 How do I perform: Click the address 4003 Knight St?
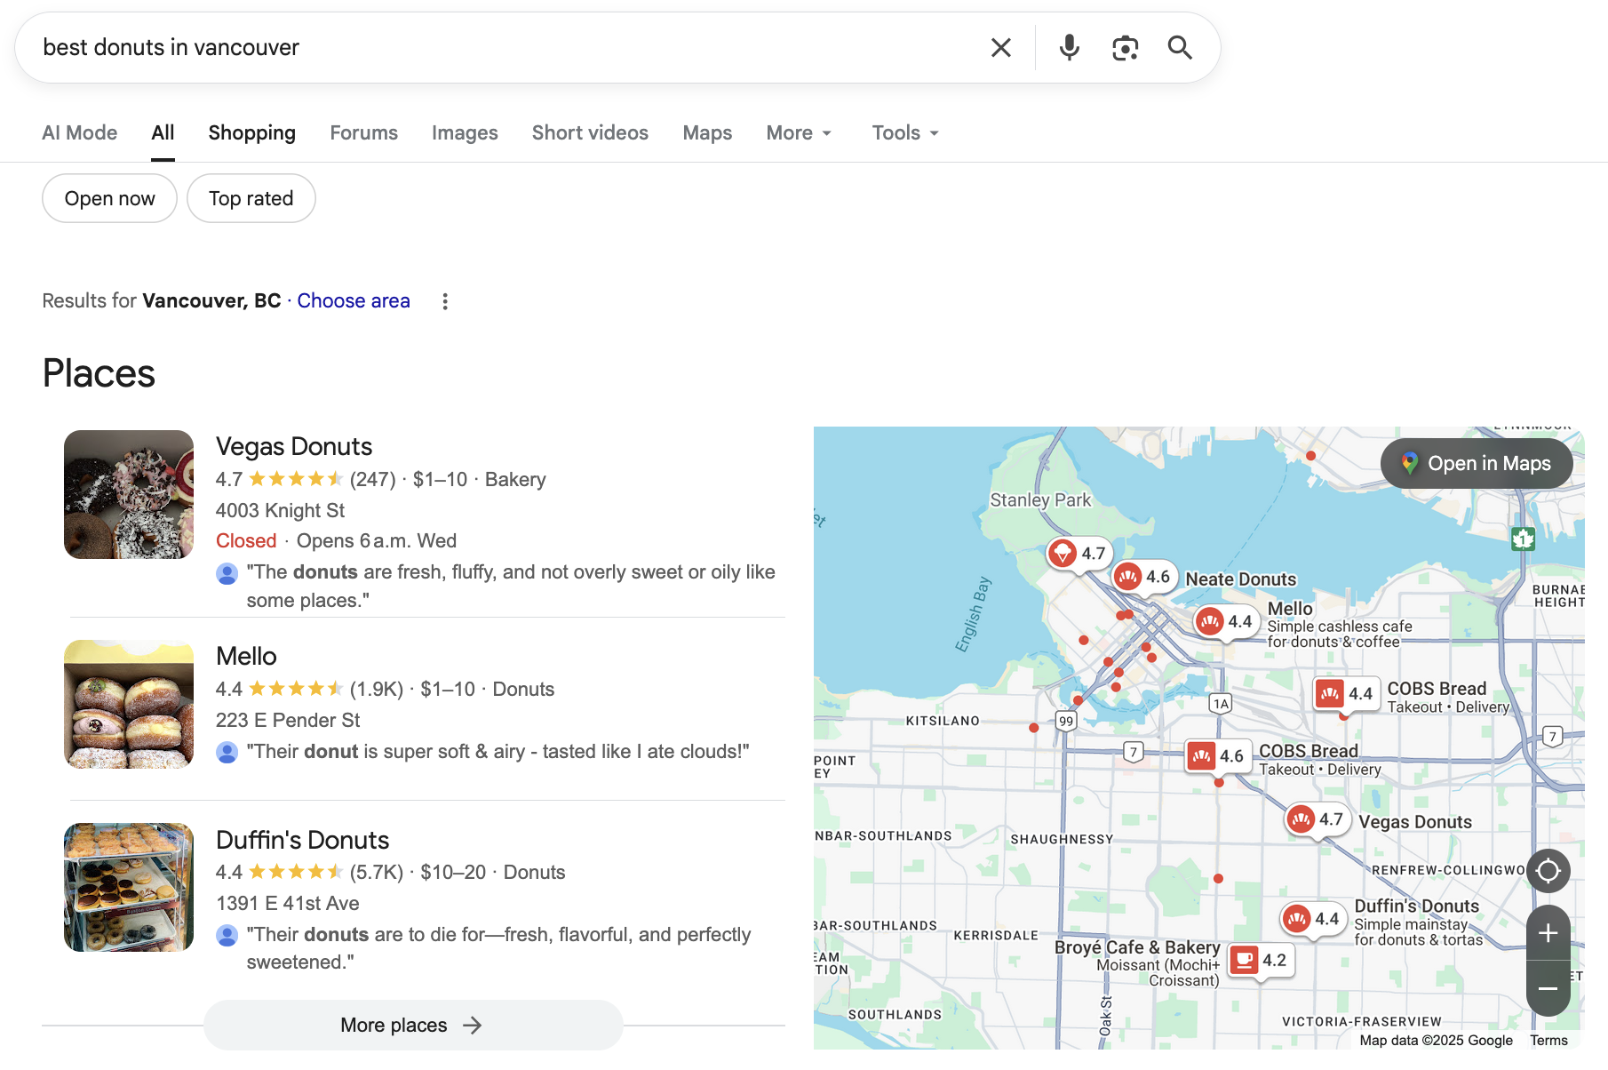pyautogui.click(x=280, y=511)
